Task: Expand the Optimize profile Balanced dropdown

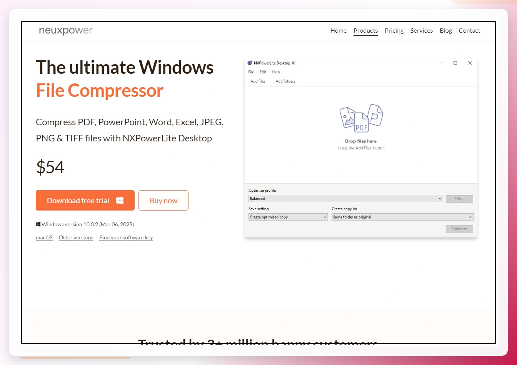Action: point(346,199)
